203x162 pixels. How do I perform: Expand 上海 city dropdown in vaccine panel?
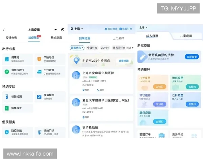click(143, 28)
